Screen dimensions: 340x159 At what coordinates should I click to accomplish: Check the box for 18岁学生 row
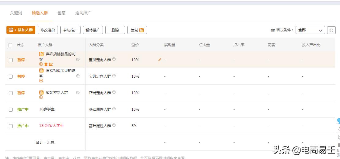(11, 109)
